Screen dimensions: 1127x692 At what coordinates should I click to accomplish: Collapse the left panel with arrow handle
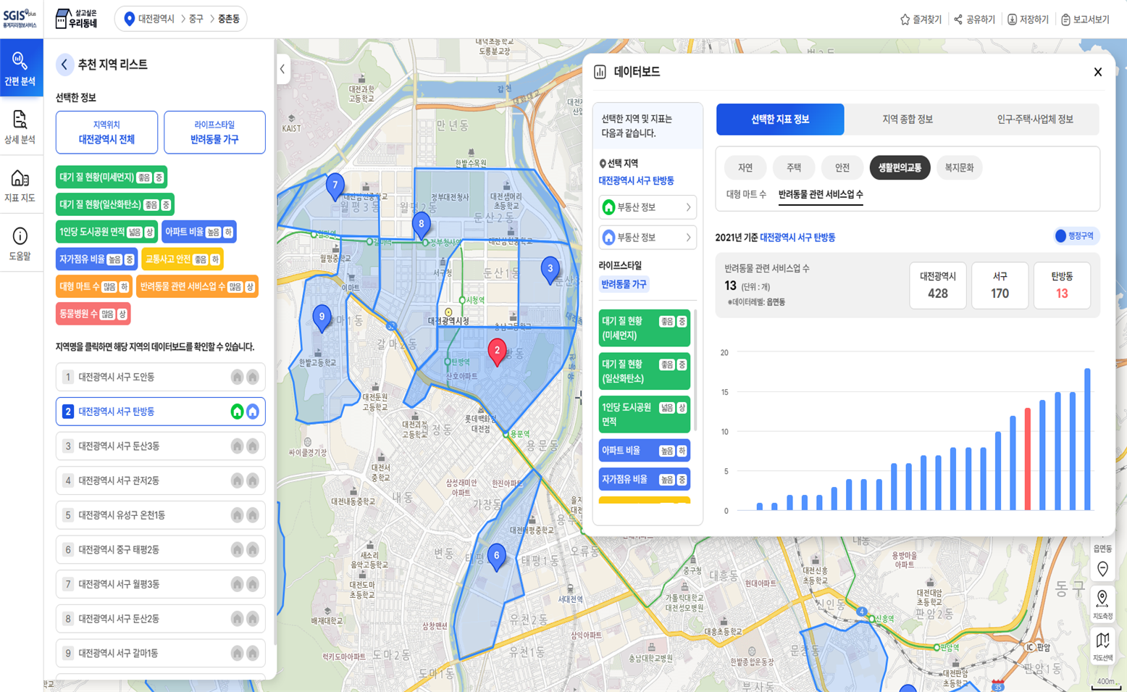pyautogui.click(x=282, y=70)
